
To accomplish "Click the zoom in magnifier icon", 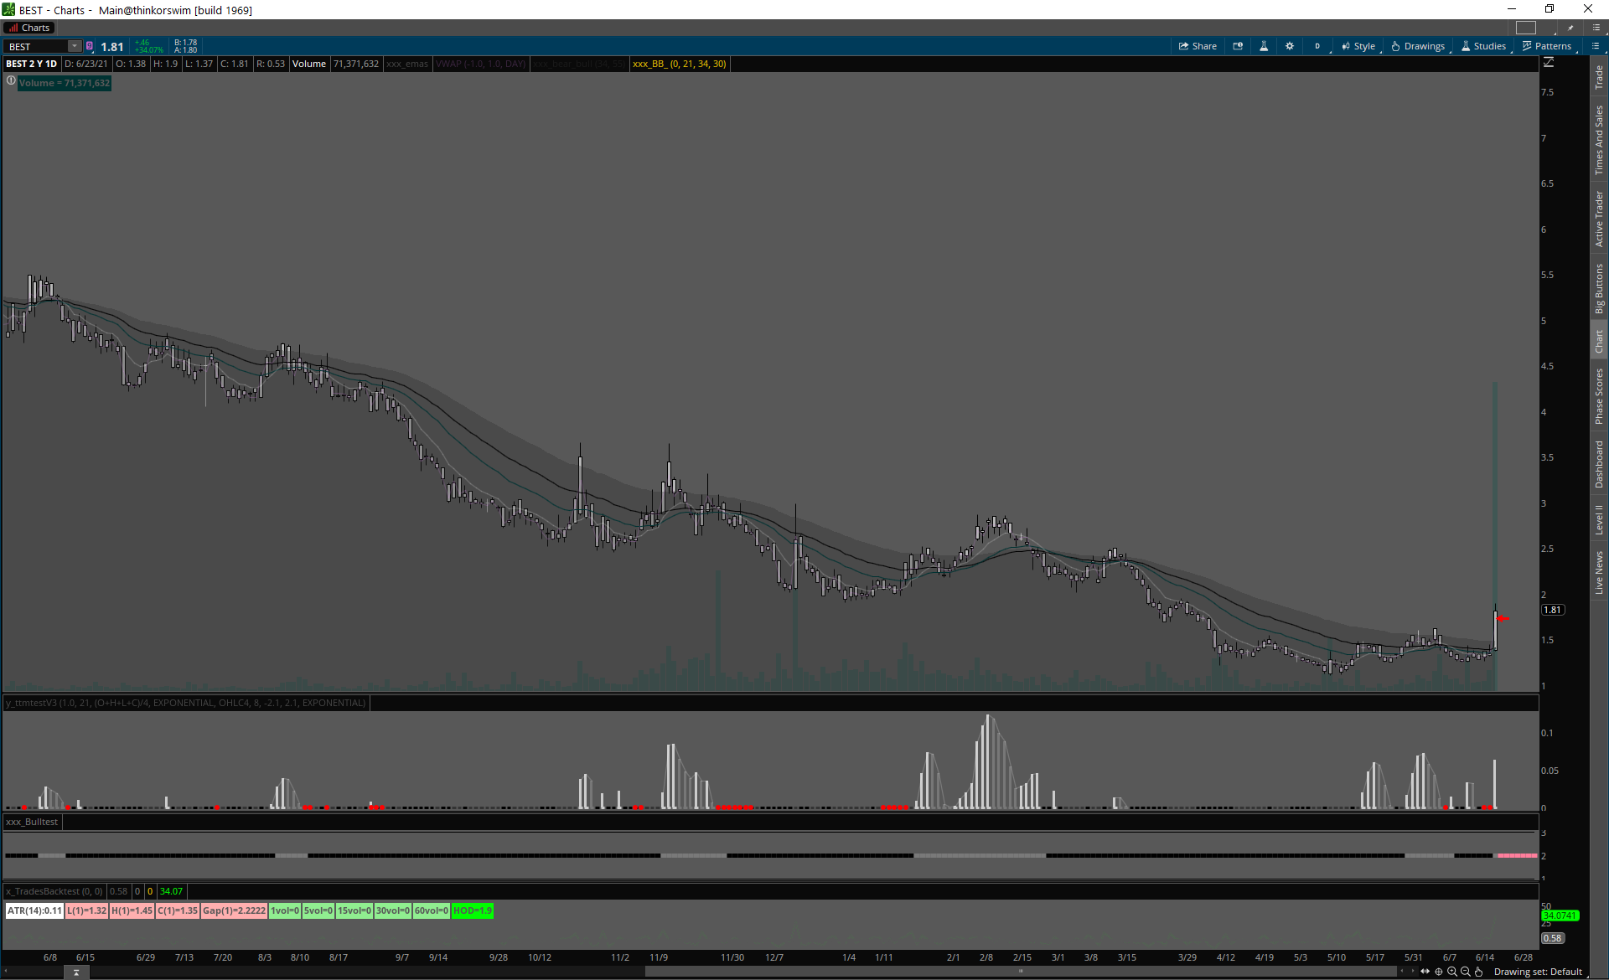I will click(x=1452, y=972).
